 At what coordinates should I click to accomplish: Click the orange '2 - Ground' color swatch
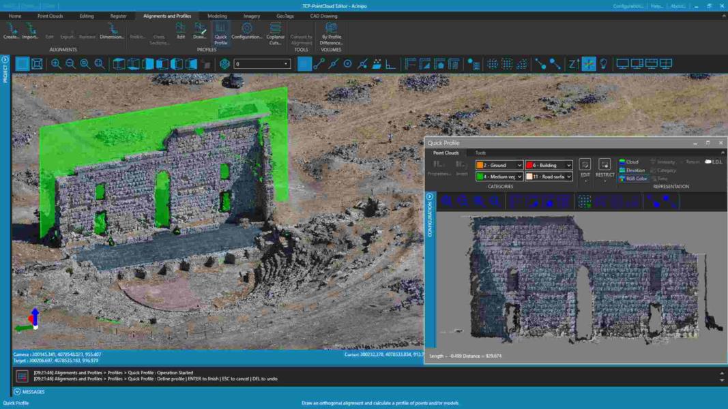480,165
